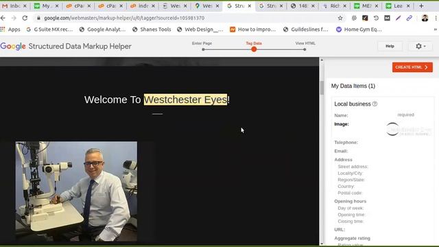This screenshot has width=439, height=247.
Task: Click the My Data Items (1) heading
Action: click(x=353, y=86)
